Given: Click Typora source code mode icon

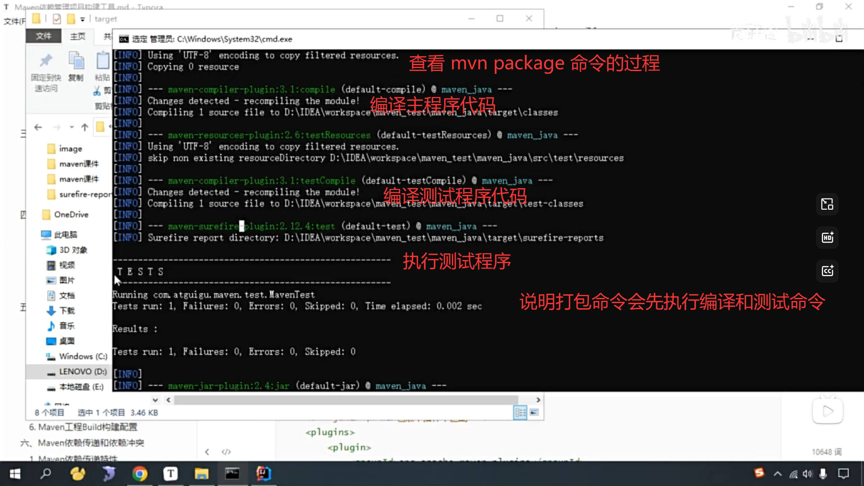Looking at the screenshot, I should click(x=226, y=452).
